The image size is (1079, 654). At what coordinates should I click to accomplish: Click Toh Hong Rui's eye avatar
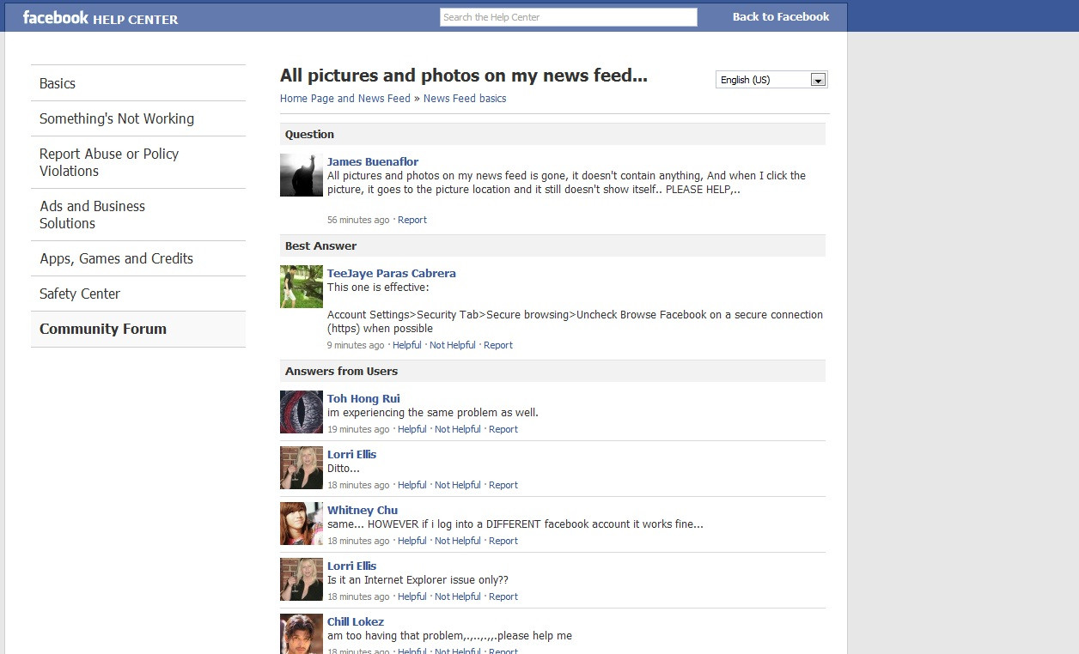pos(301,412)
